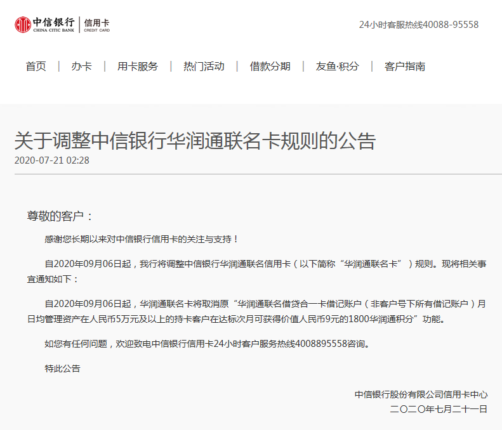
Task: Click the 信用卡 Credit Card logo text
Action: click(x=96, y=25)
